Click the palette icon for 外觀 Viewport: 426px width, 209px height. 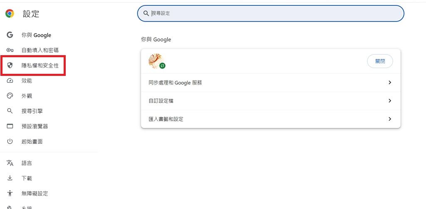pyautogui.click(x=10, y=96)
